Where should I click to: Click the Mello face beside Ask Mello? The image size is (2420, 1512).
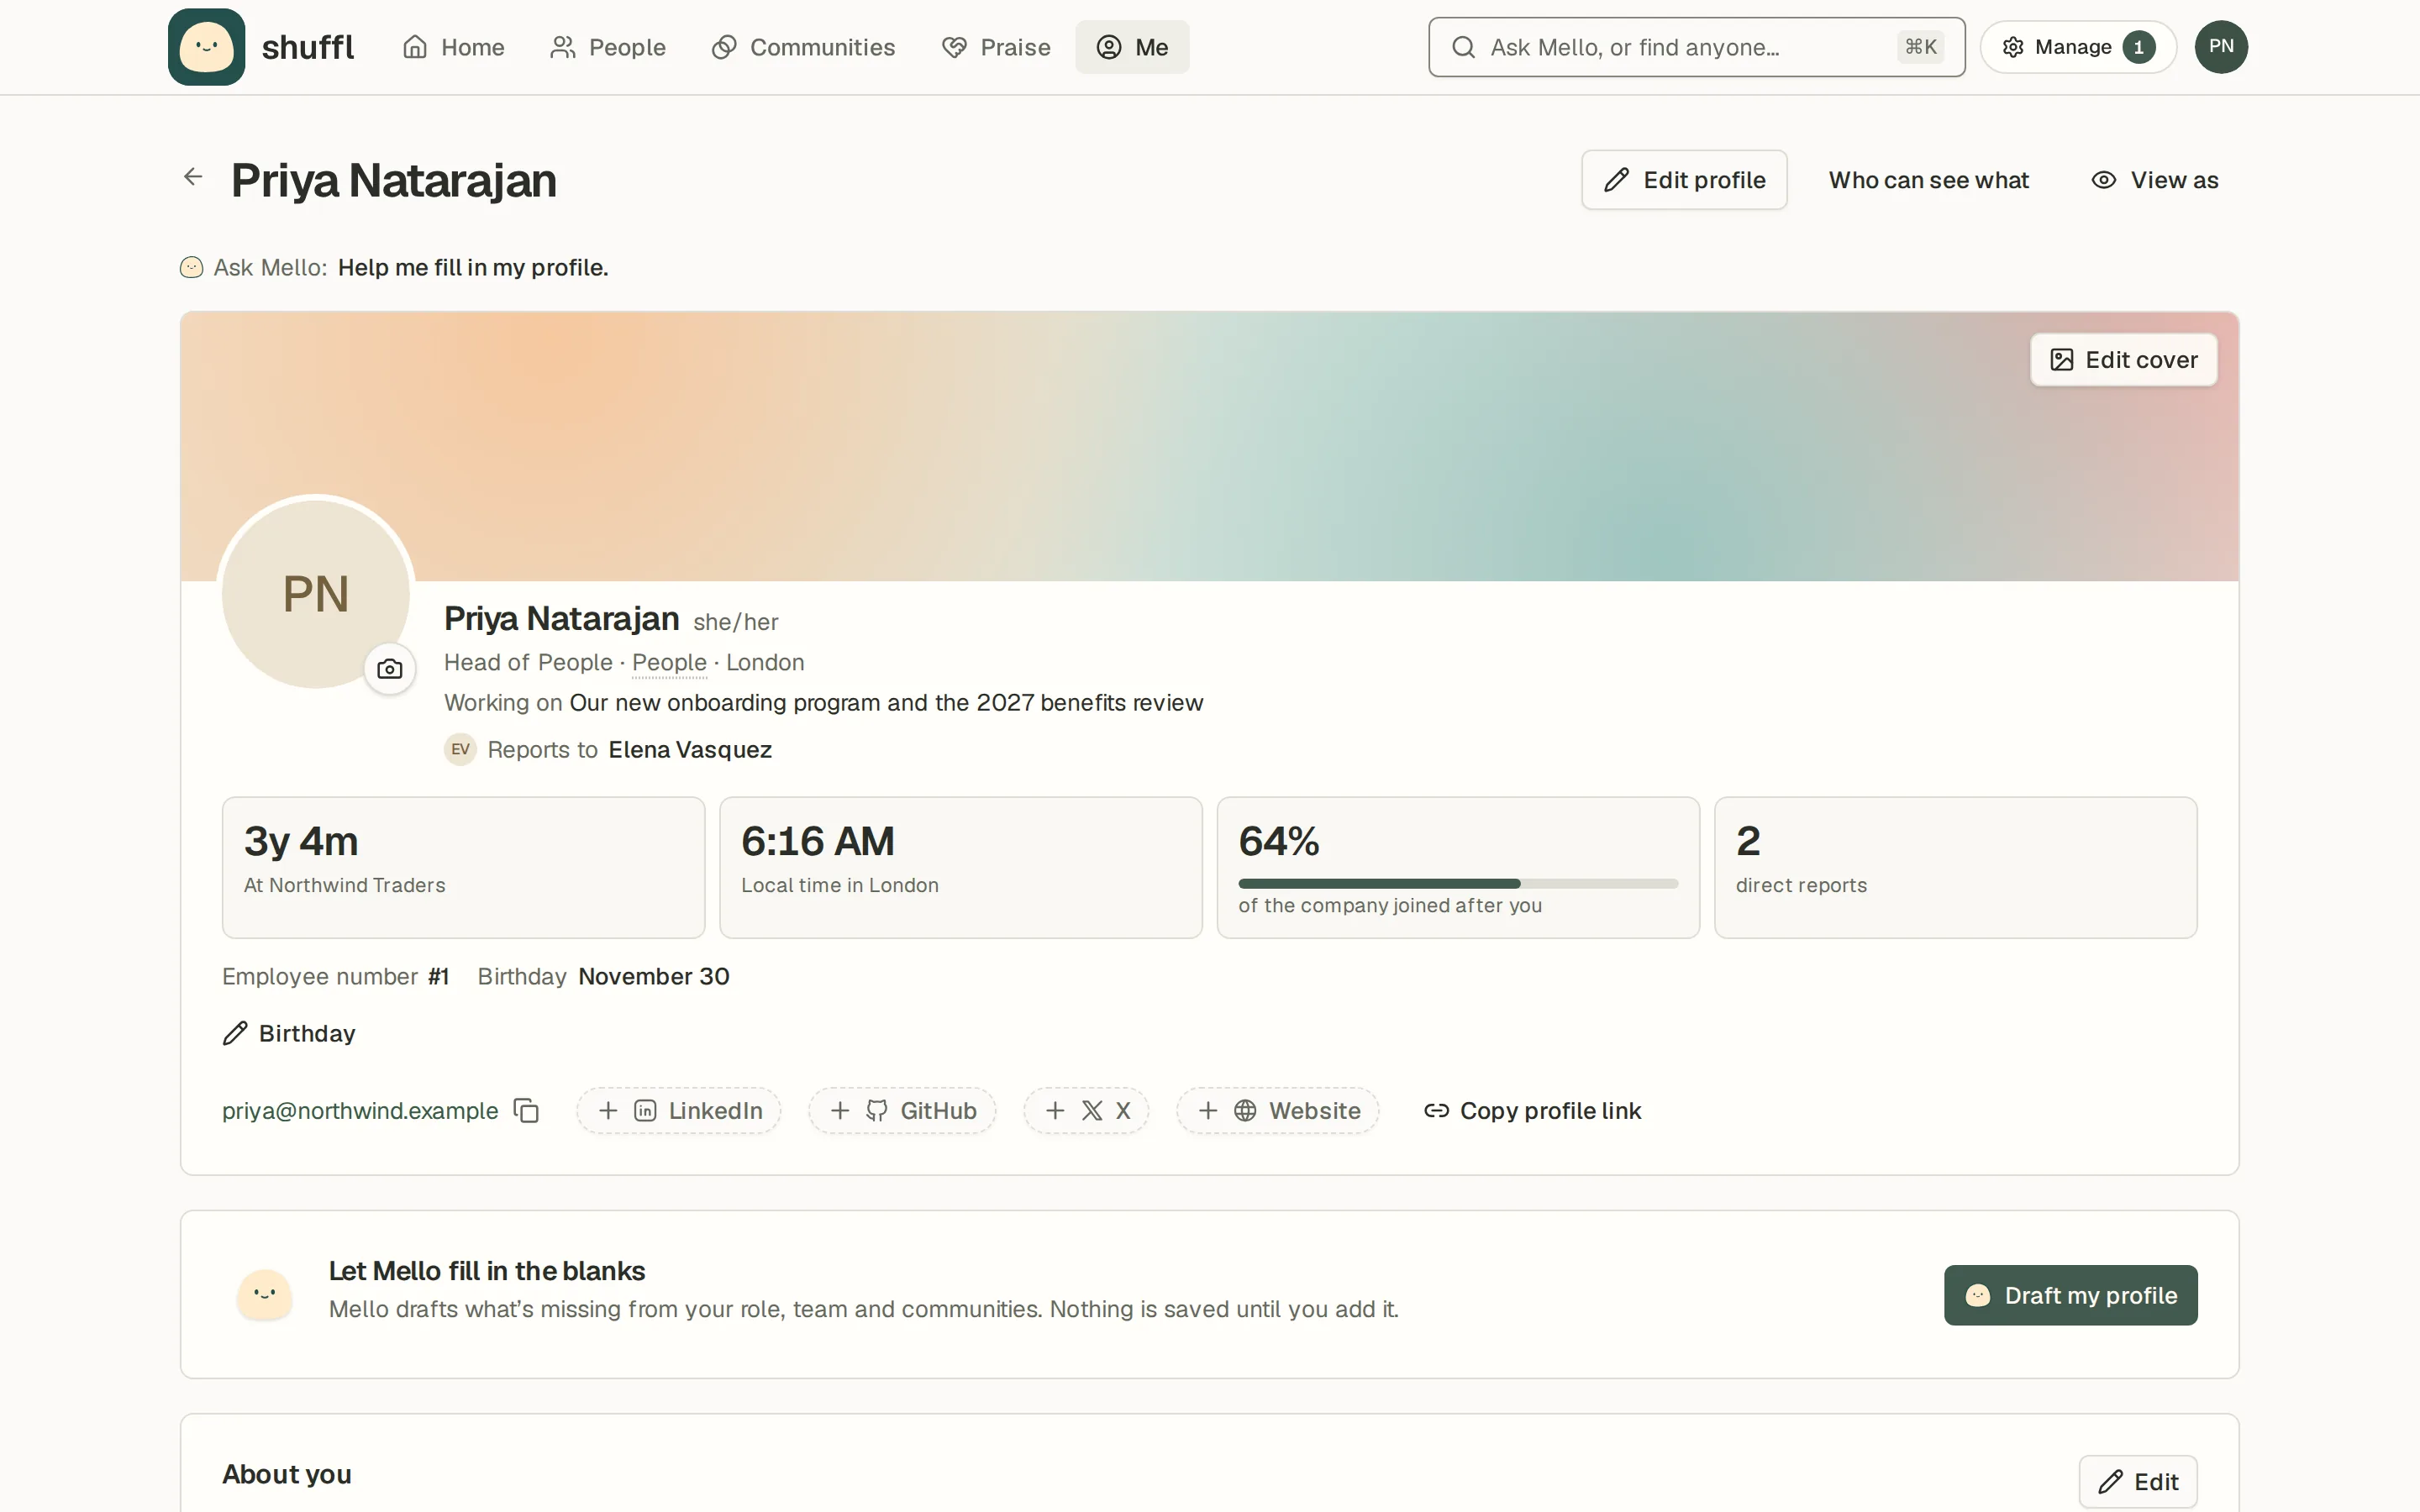(192, 267)
